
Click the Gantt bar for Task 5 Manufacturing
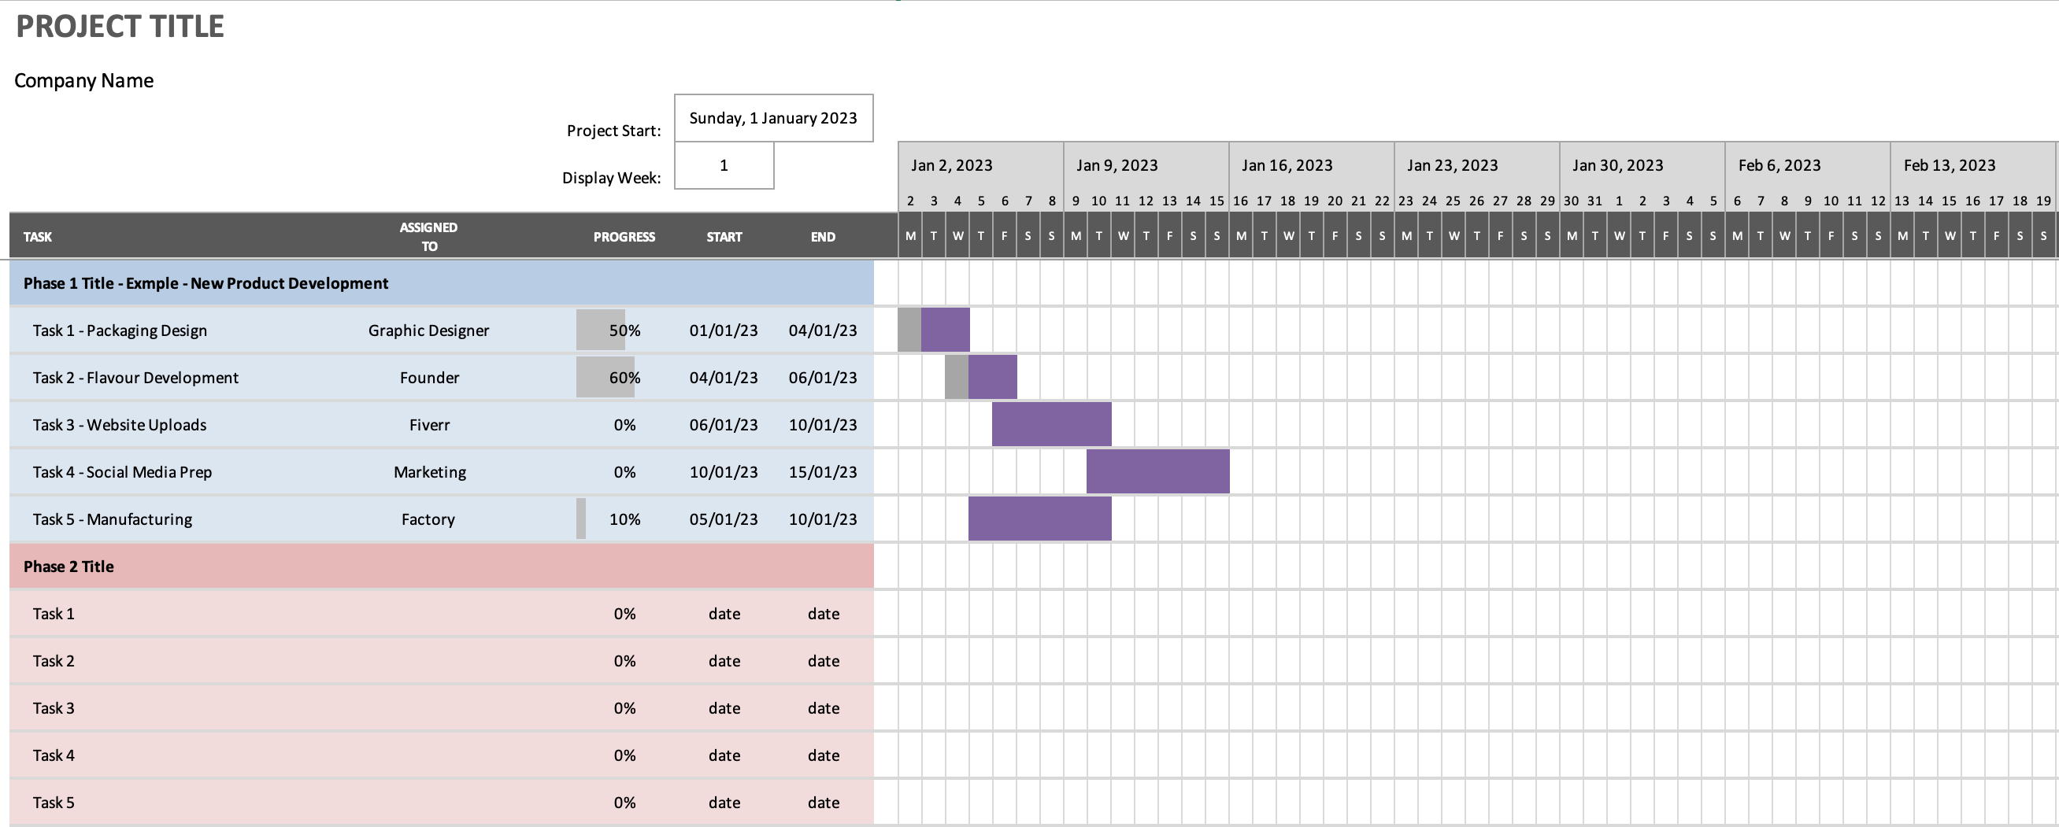(1039, 519)
